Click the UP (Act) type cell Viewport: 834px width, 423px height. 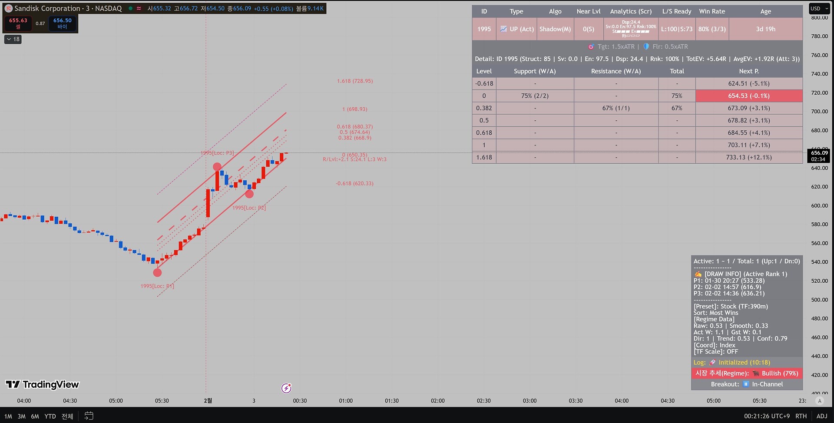point(516,29)
